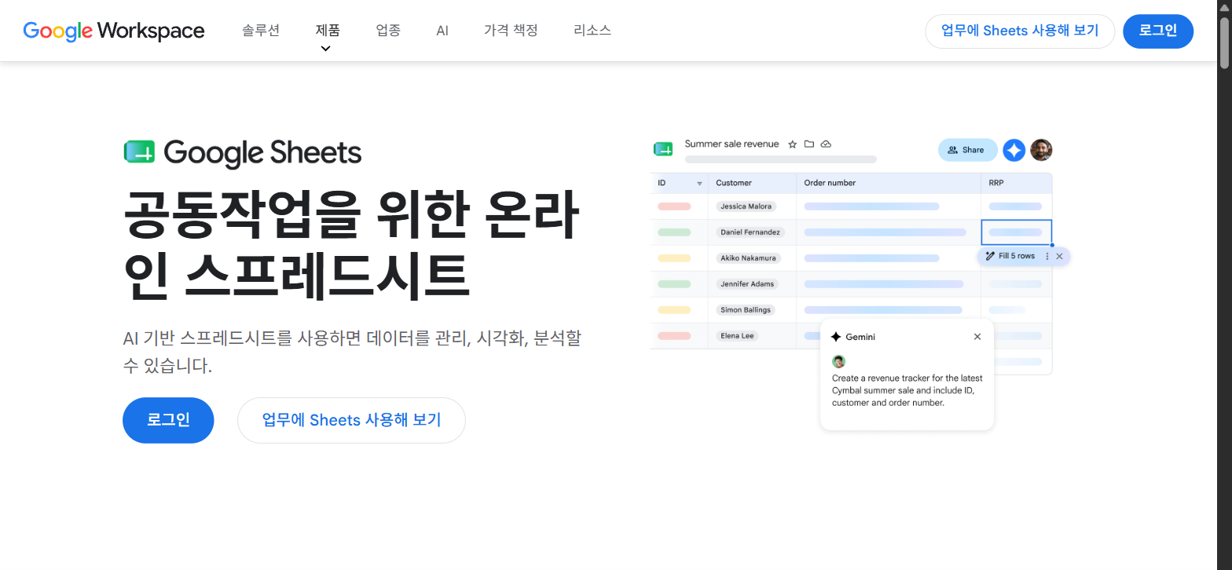Click the yellow ID tag in Akiko Nakamura row

click(x=674, y=258)
